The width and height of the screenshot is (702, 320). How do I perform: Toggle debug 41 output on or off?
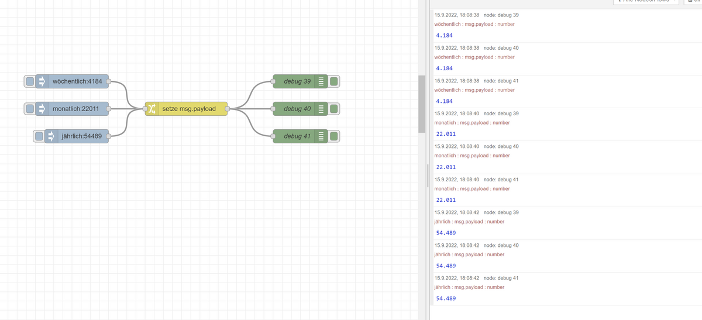click(x=334, y=136)
